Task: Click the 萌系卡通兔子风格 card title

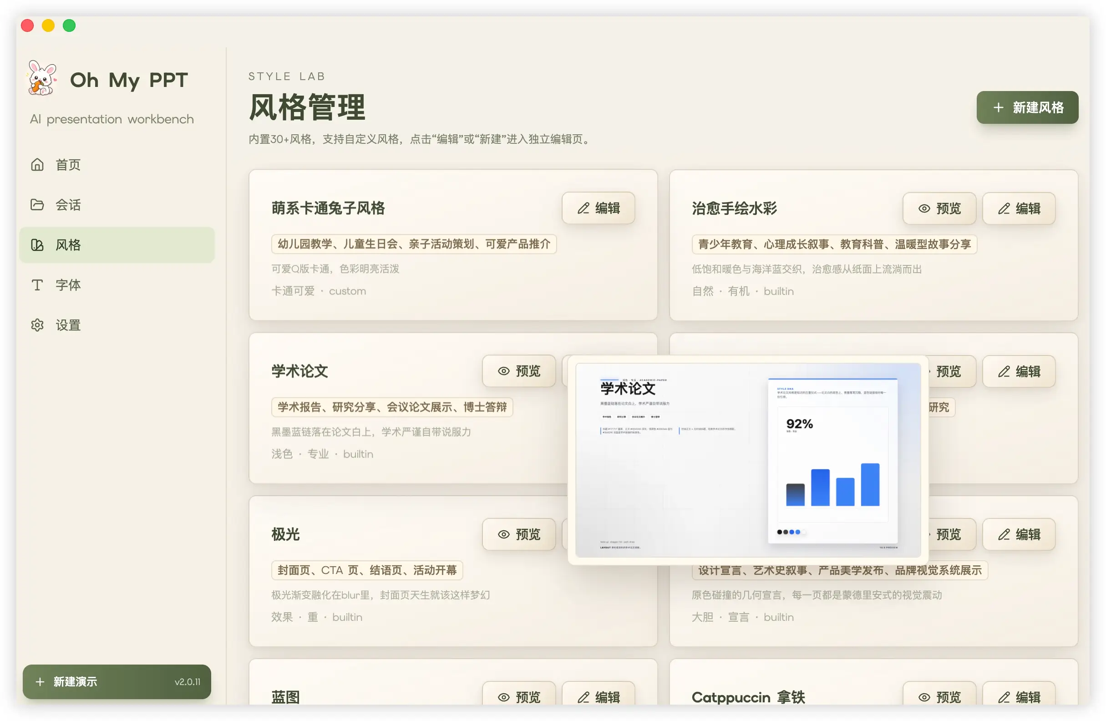Action: (x=328, y=208)
